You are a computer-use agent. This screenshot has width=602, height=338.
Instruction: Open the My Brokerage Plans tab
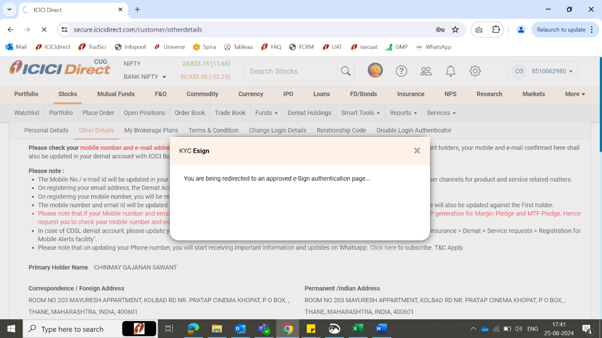tap(151, 130)
